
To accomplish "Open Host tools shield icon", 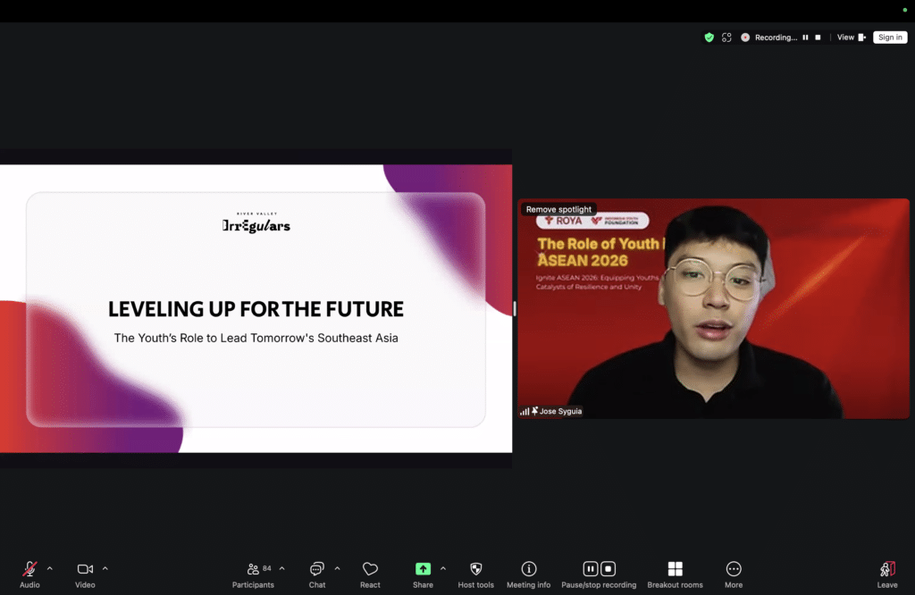I will [x=476, y=569].
